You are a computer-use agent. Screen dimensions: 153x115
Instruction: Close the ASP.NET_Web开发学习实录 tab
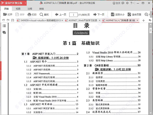tap(99, 20)
